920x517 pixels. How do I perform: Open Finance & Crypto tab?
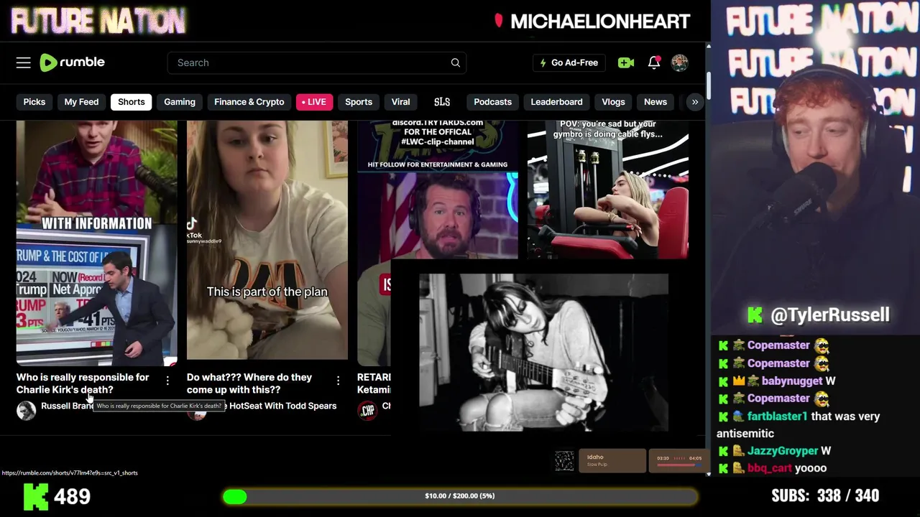click(249, 102)
